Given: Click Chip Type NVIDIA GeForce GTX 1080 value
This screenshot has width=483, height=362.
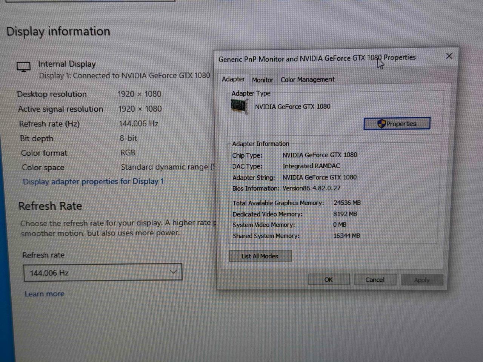Looking at the screenshot, I should click(x=320, y=155).
